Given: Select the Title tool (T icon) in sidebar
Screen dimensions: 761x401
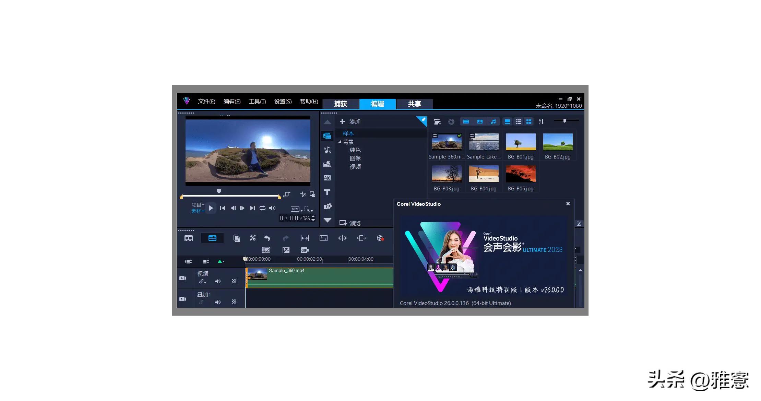Looking at the screenshot, I should pyautogui.click(x=327, y=192).
